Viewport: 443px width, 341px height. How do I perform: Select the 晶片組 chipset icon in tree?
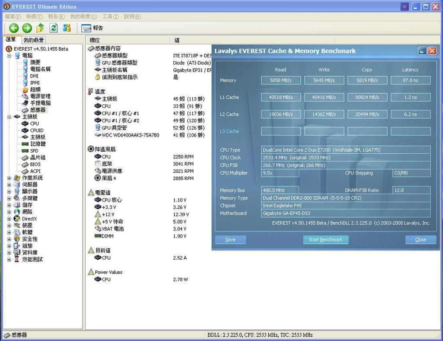coord(25,158)
